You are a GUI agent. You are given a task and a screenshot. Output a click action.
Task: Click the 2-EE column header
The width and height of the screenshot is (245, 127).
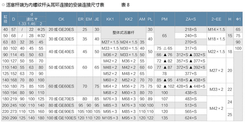pos(217,19)
